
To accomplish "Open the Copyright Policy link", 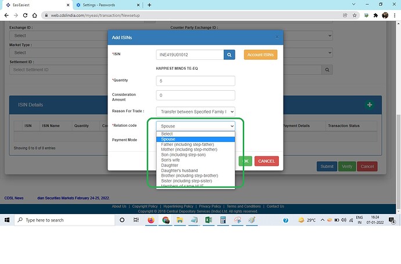I will (145, 206).
